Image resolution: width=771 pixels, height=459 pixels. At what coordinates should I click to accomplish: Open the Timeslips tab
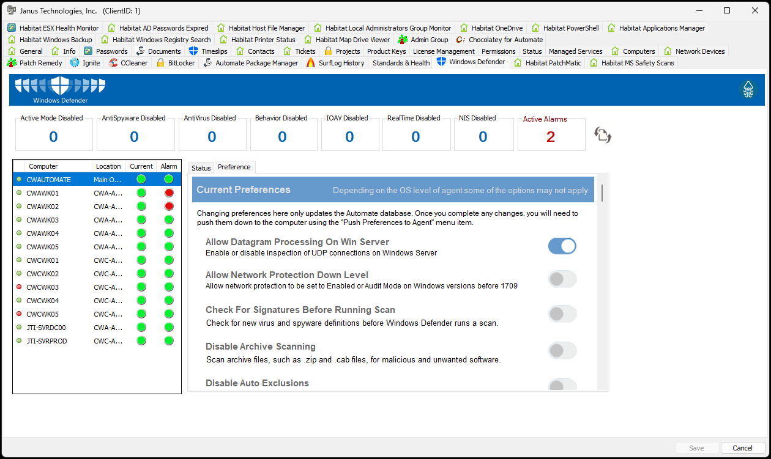[x=208, y=51]
